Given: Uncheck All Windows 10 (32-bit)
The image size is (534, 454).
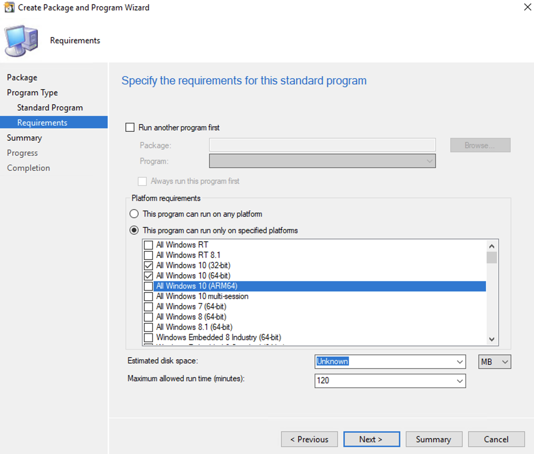Looking at the screenshot, I should (x=148, y=265).
